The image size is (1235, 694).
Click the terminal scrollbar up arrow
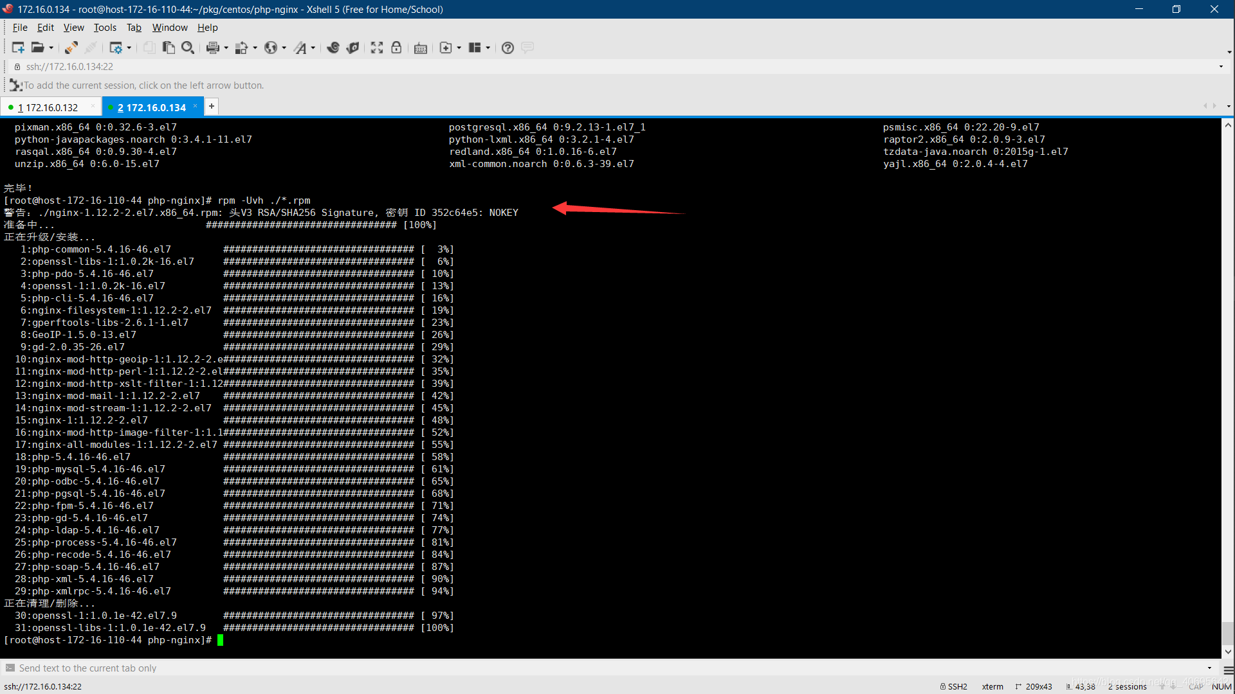[x=1228, y=125]
